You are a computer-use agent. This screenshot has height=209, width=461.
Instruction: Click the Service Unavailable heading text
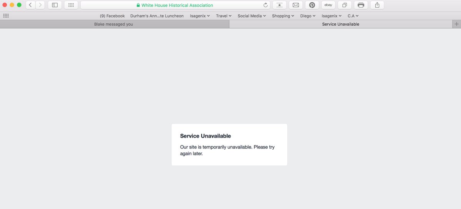click(x=206, y=136)
